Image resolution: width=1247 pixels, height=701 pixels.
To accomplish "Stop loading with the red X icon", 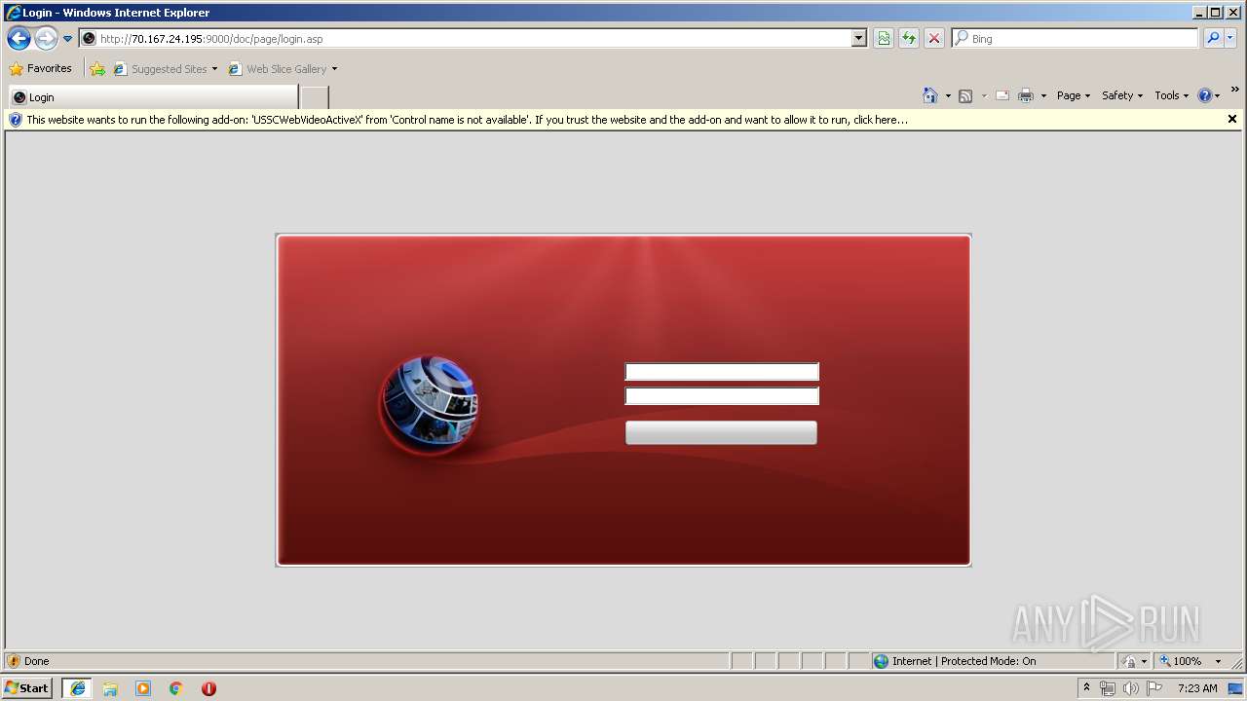I will click(934, 39).
